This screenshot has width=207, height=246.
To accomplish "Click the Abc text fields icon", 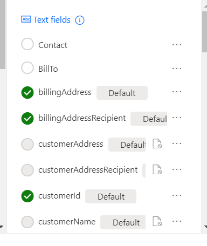I will 26,19.
